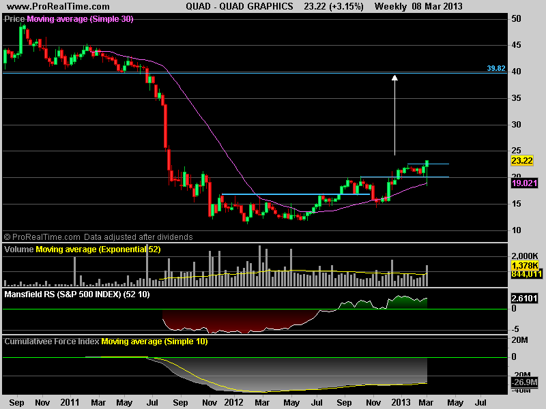Click the 844,011 volume average value
Viewport: 546px width, 409px height.
[526, 275]
